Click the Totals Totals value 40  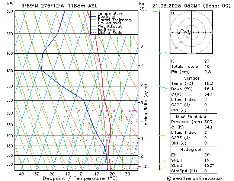click(x=207, y=66)
